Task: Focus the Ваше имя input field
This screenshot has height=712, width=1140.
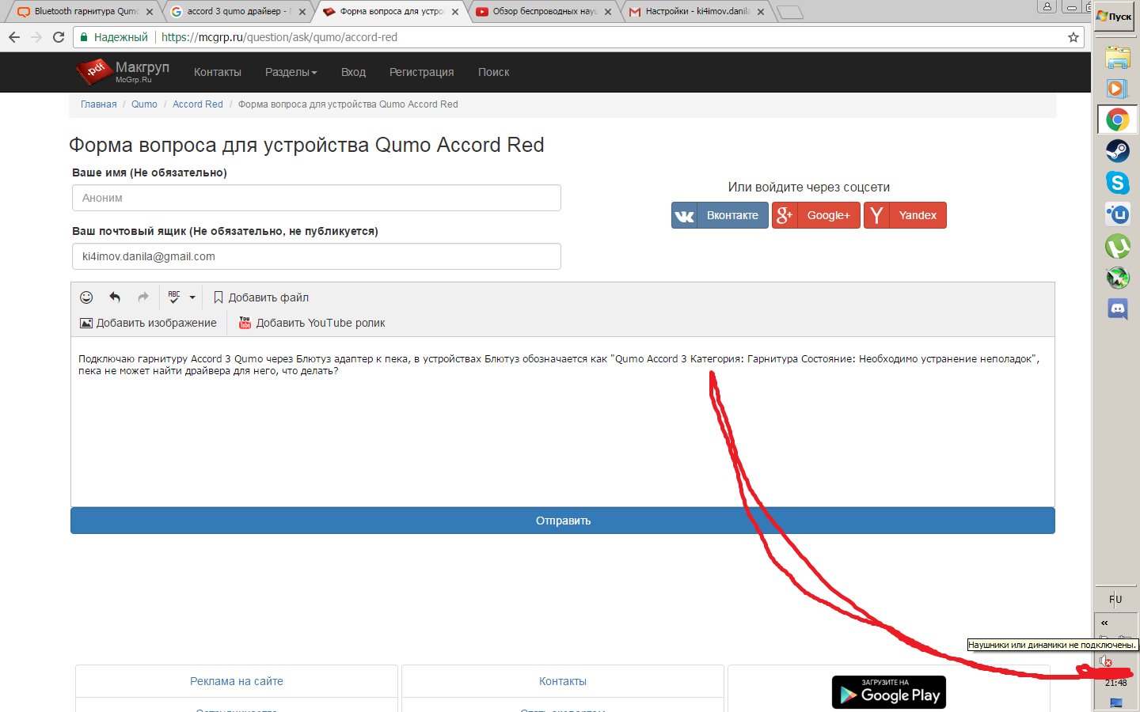Action: click(x=317, y=198)
